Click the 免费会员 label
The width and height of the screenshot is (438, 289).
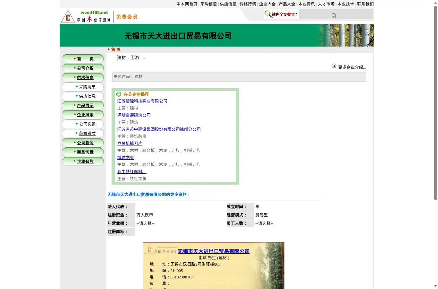(x=127, y=17)
